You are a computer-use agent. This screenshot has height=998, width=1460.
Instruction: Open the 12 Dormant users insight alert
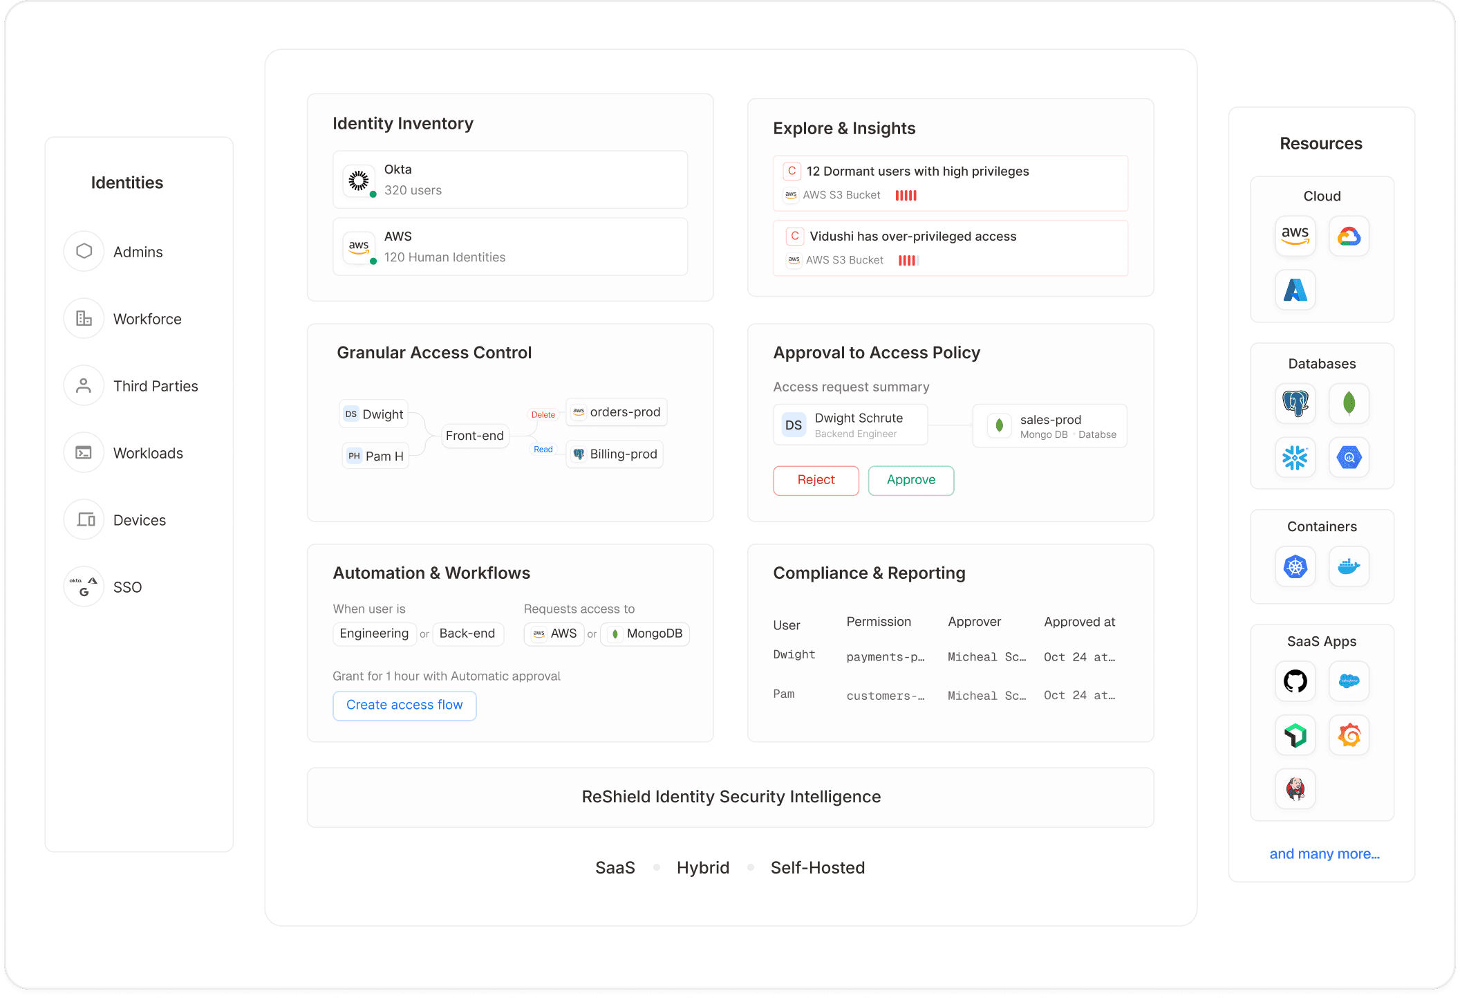pos(950,183)
